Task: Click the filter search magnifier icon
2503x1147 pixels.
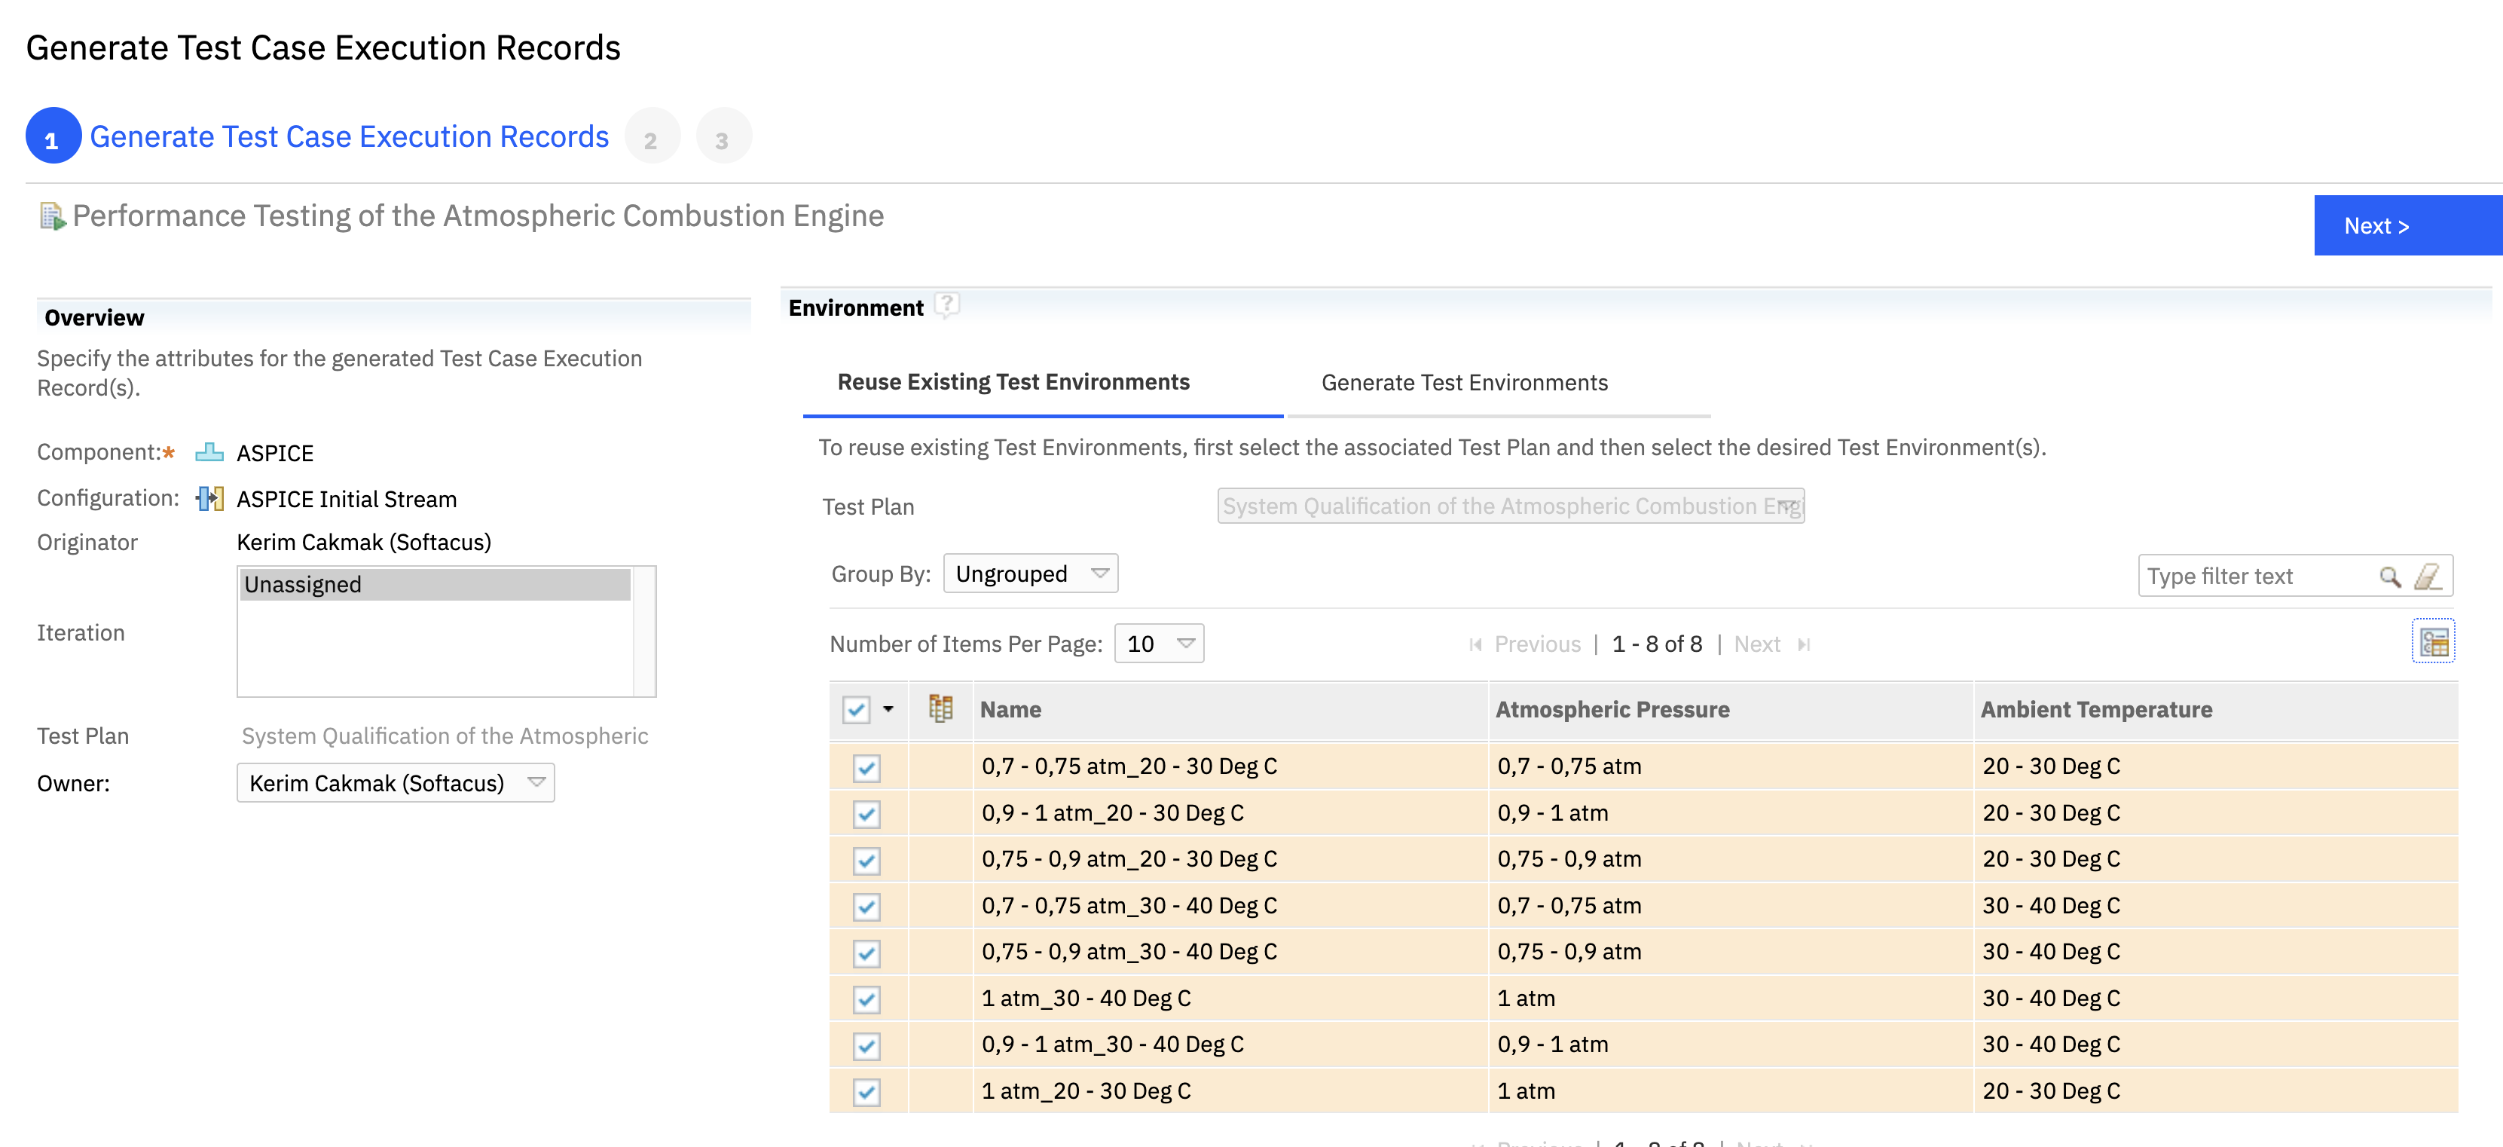Action: 2390,577
